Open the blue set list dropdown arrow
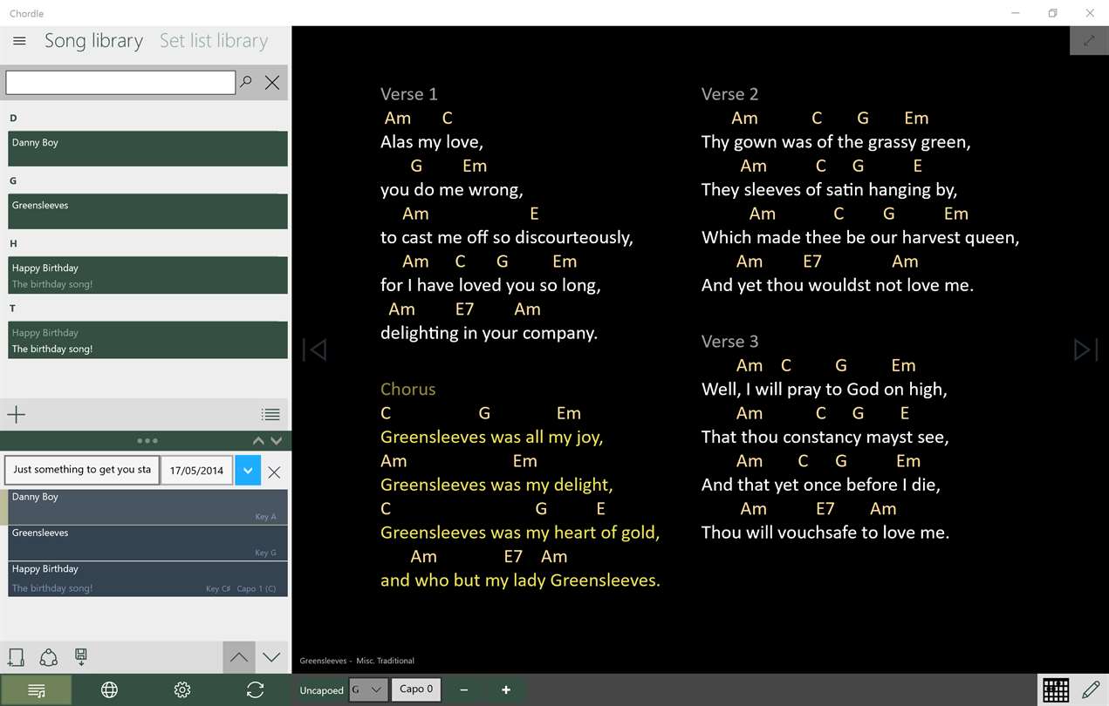Image resolution: width=1109 pixels, height=706 pixels. [248, 471]
